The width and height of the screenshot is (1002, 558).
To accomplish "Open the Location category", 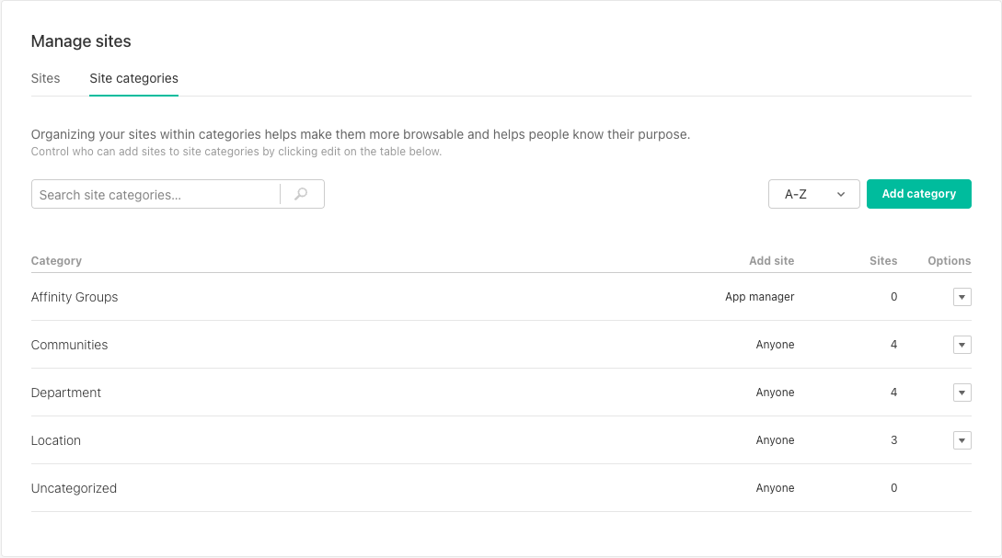I will pyautogui.click(x=56, y=440).
